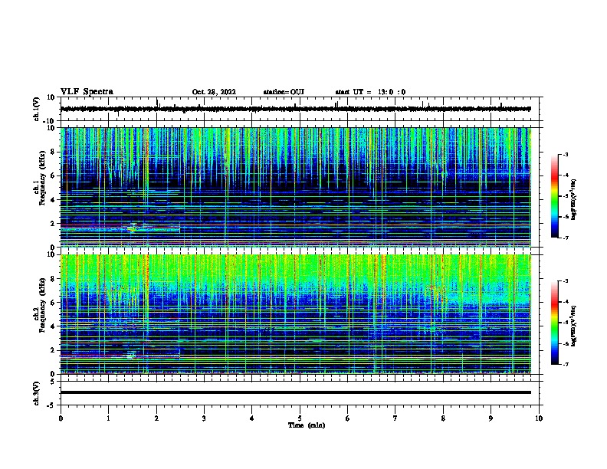This screenshot has width=607, height=469.
Task: Click the "station=OUI" label
Action: pos(284,92)
